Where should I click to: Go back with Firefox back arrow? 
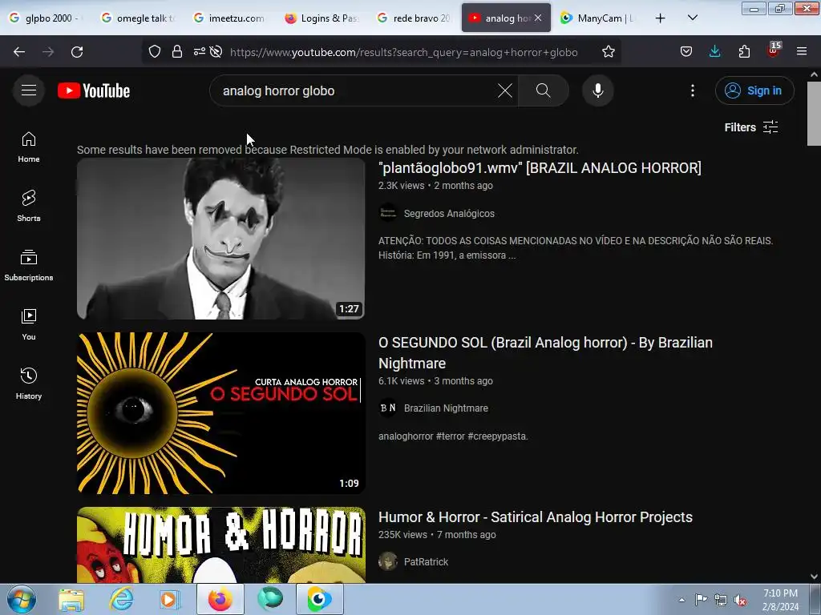(x=19, y=52)
